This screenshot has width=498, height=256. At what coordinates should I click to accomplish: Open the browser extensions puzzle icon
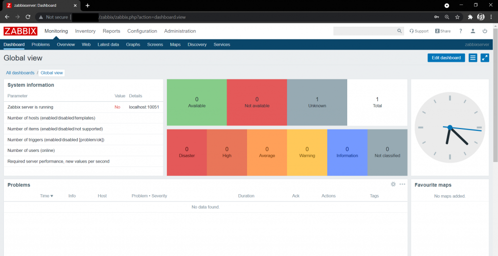[x=471, y=17]
